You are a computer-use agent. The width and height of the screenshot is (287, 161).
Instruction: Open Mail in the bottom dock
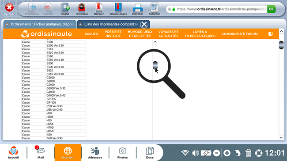point(41,153)
